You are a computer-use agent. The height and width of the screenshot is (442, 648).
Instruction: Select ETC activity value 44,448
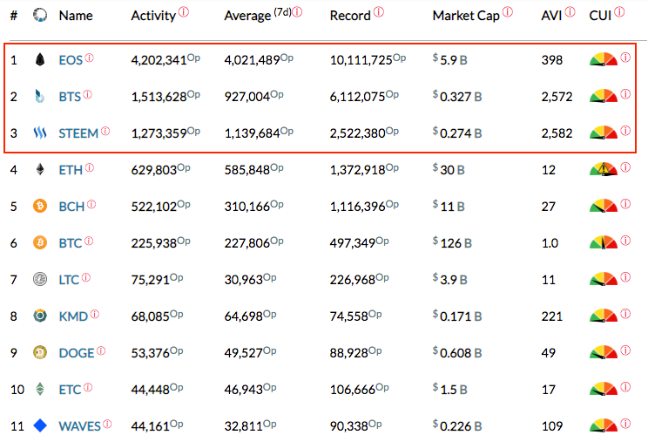click(150, 390)
